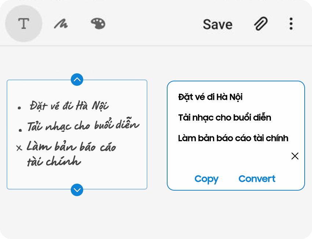Open the color palette tool
The image size is (312, 239).
(x=98, y=24)
